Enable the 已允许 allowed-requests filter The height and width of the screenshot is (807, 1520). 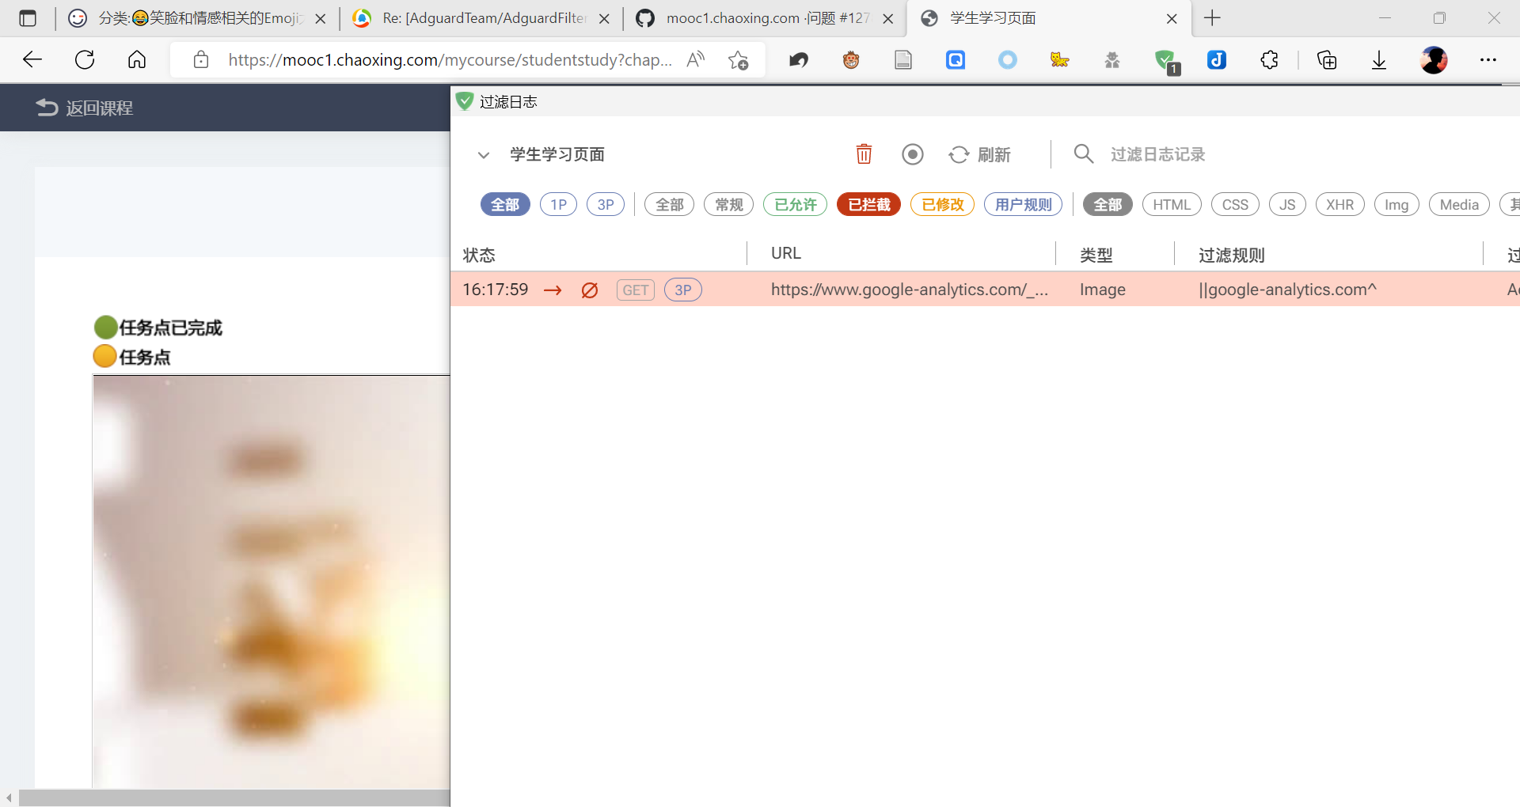794,204
